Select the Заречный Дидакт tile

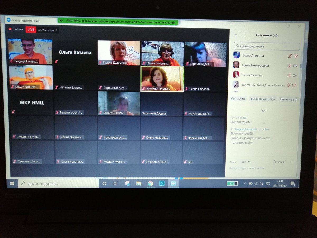click(x=162, y=104)
